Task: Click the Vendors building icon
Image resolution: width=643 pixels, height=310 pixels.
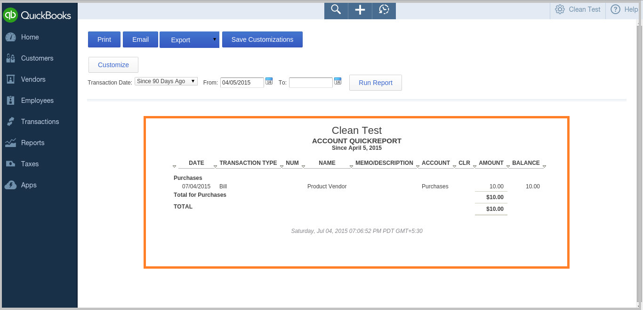Action: pyautogui.click(x=11, y=79)
